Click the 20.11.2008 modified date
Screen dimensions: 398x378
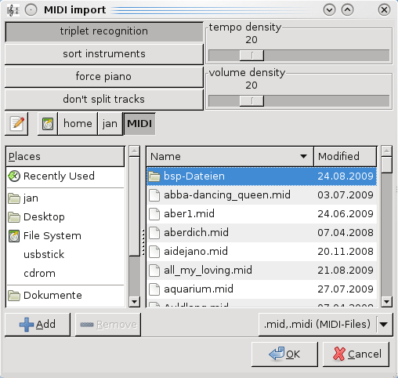[346, 252]
